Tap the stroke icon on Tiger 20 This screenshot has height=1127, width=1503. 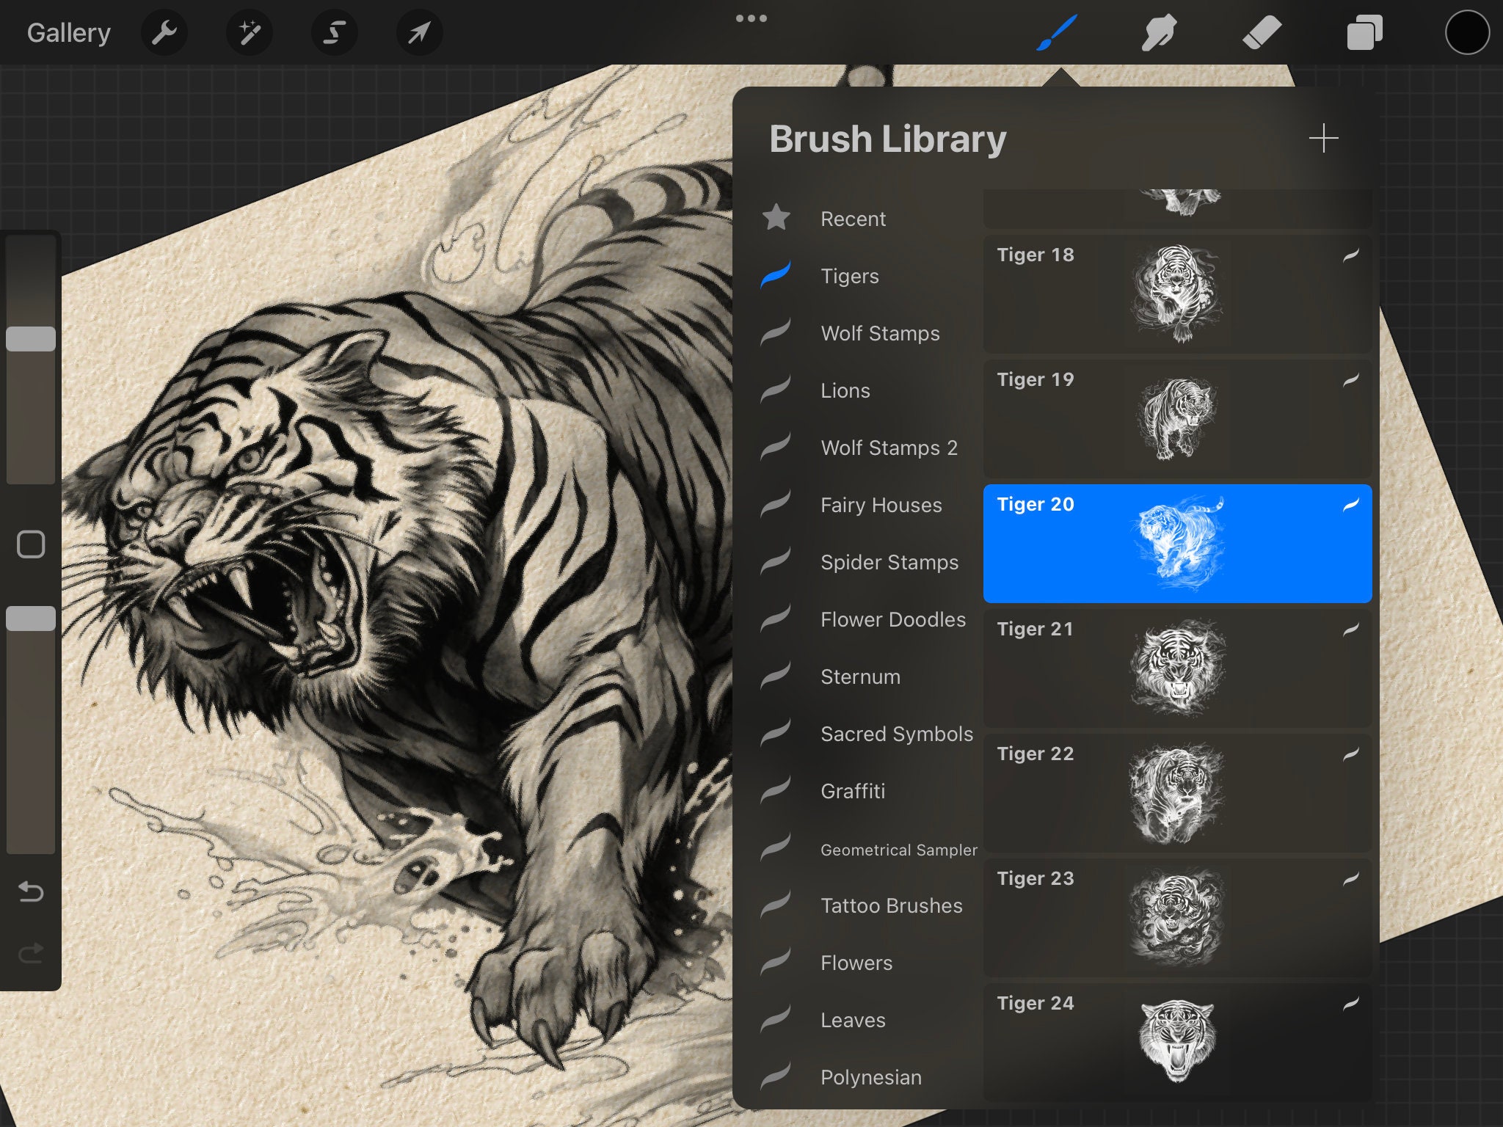point(1351,504)
